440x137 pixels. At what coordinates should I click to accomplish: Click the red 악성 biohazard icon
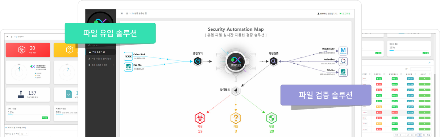click(x=200, y=118)
